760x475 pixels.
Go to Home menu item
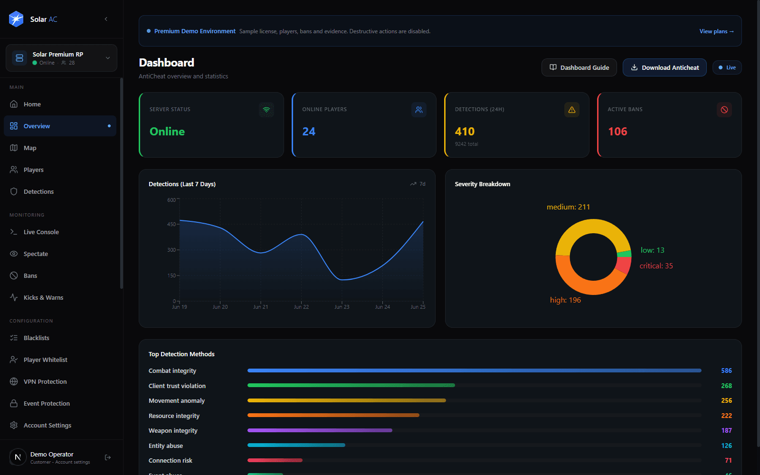(x=60, y=104)
